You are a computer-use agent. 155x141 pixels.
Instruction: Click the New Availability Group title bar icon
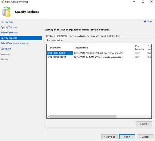click(3, 2)
